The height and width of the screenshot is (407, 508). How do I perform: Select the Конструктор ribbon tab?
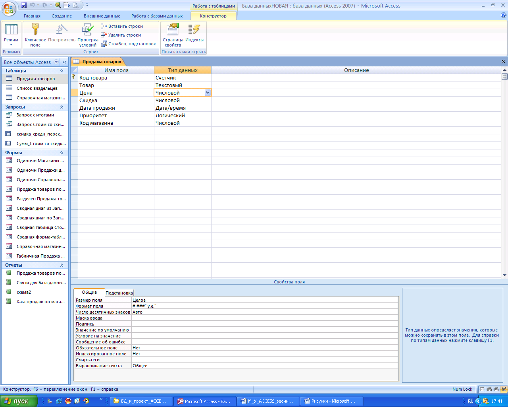tap(214, 16)
